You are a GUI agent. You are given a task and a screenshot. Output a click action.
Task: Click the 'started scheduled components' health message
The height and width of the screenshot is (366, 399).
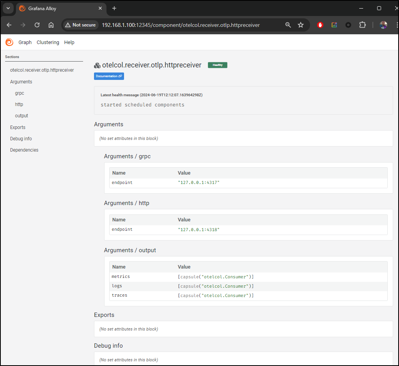[142, 105]
